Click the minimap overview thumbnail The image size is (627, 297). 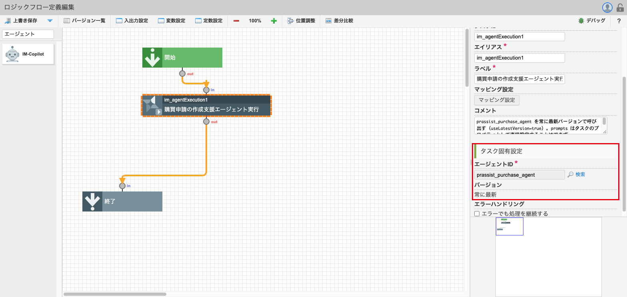pyautogui.click(x=509, y=226)
